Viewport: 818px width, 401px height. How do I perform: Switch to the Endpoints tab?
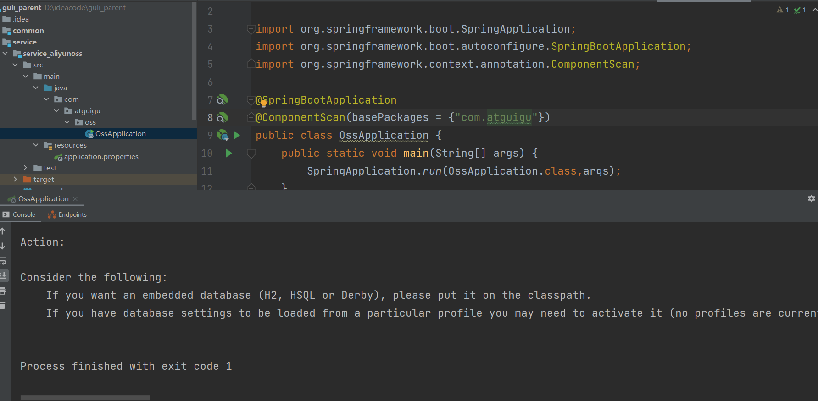pyautogui.click(x=67, y=214)
